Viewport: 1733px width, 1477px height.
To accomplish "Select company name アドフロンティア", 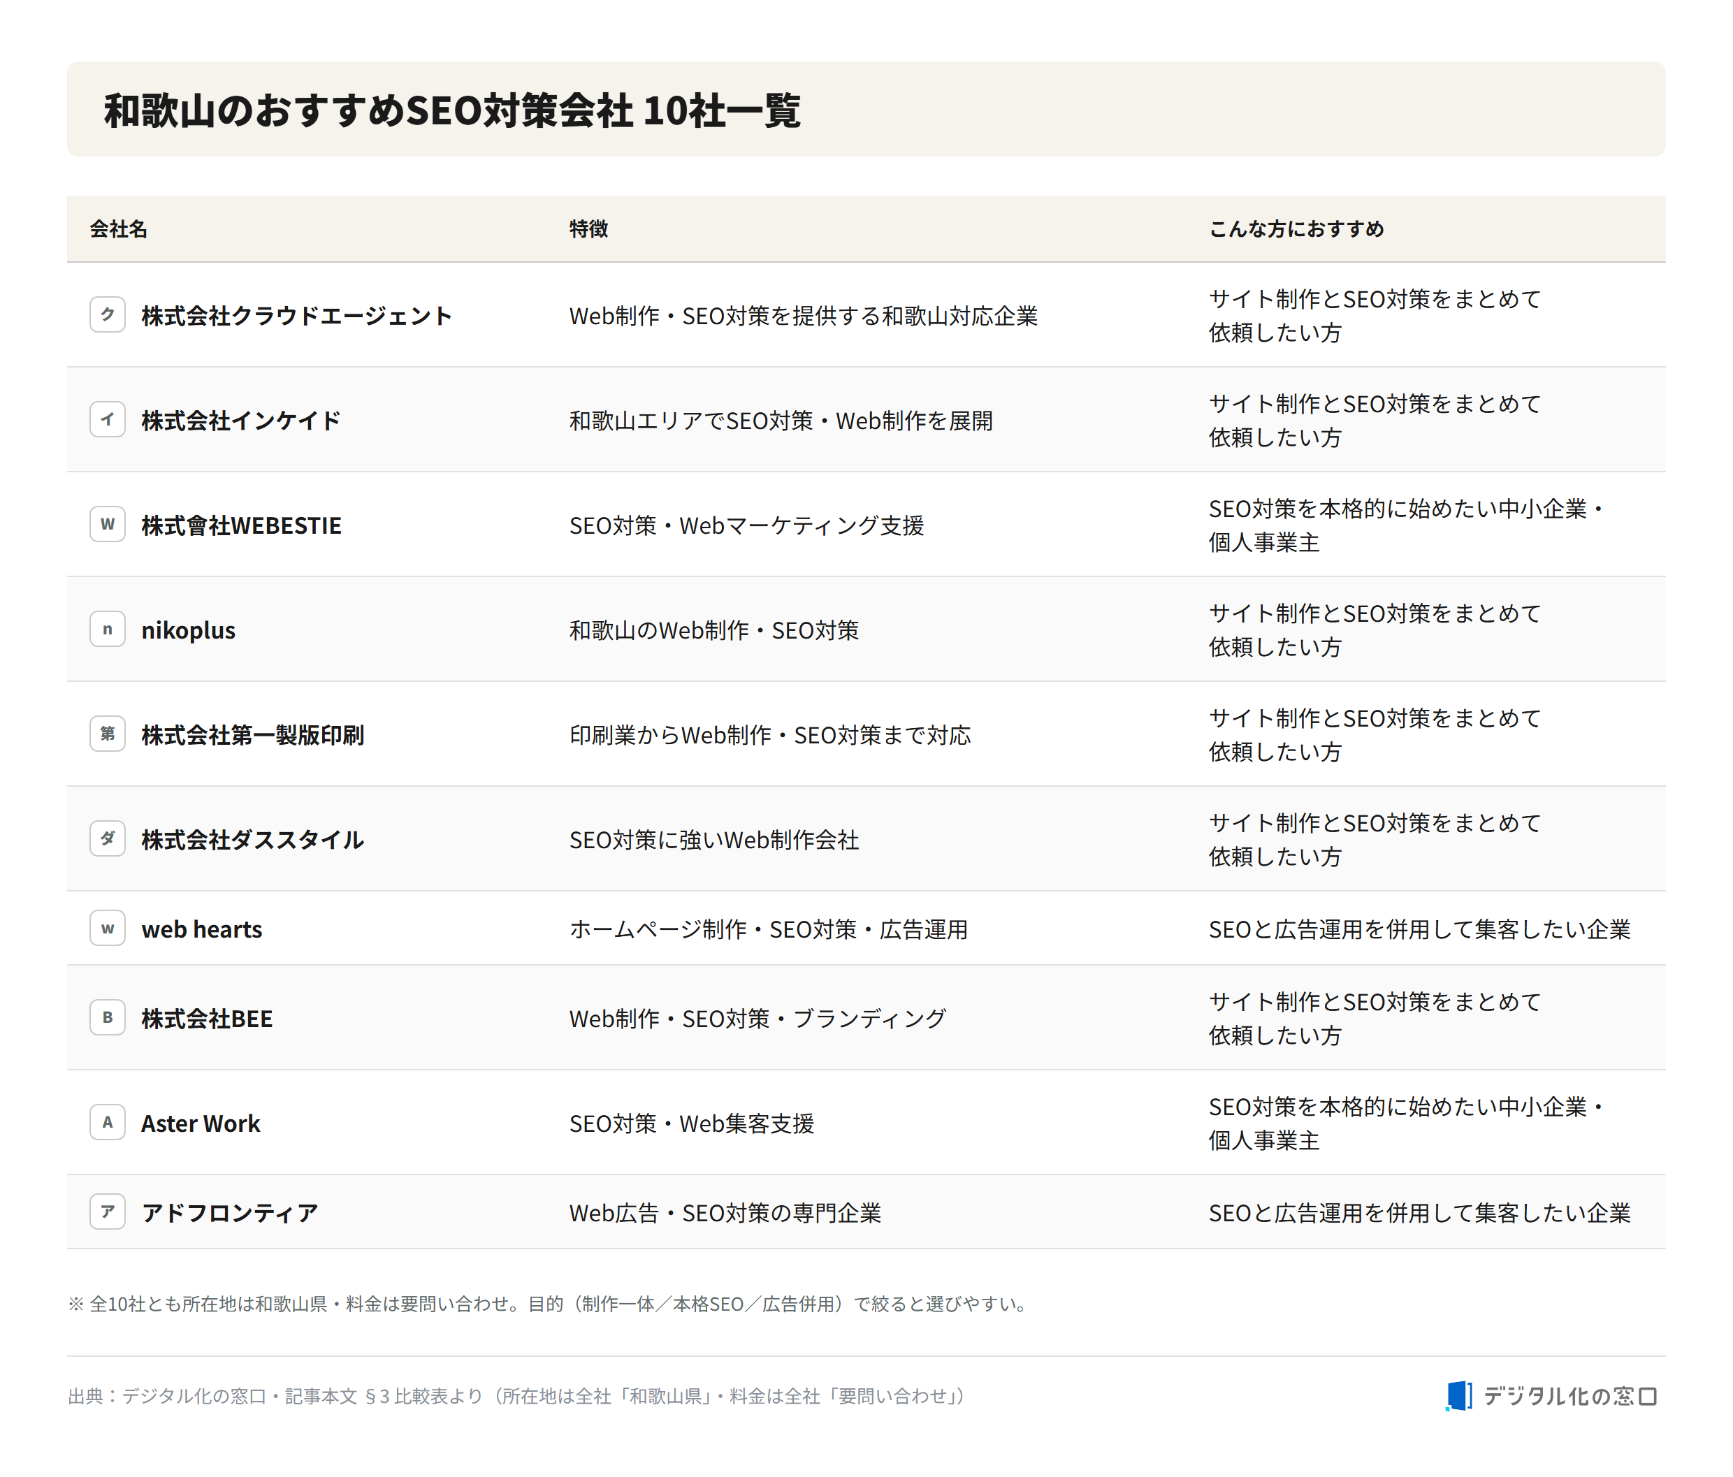I will (x=230, y=1213).
